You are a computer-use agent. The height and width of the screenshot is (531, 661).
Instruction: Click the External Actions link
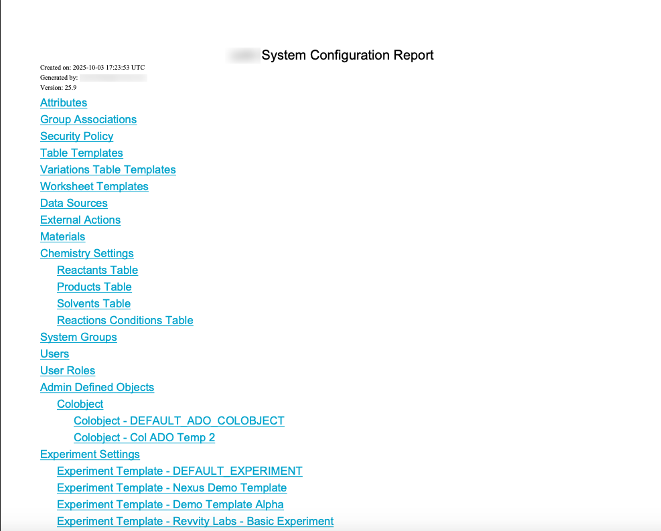(x=80, y=220)
